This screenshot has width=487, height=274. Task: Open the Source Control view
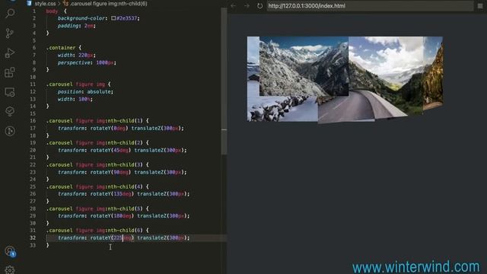pyautogui.click(x=10, y=33)
